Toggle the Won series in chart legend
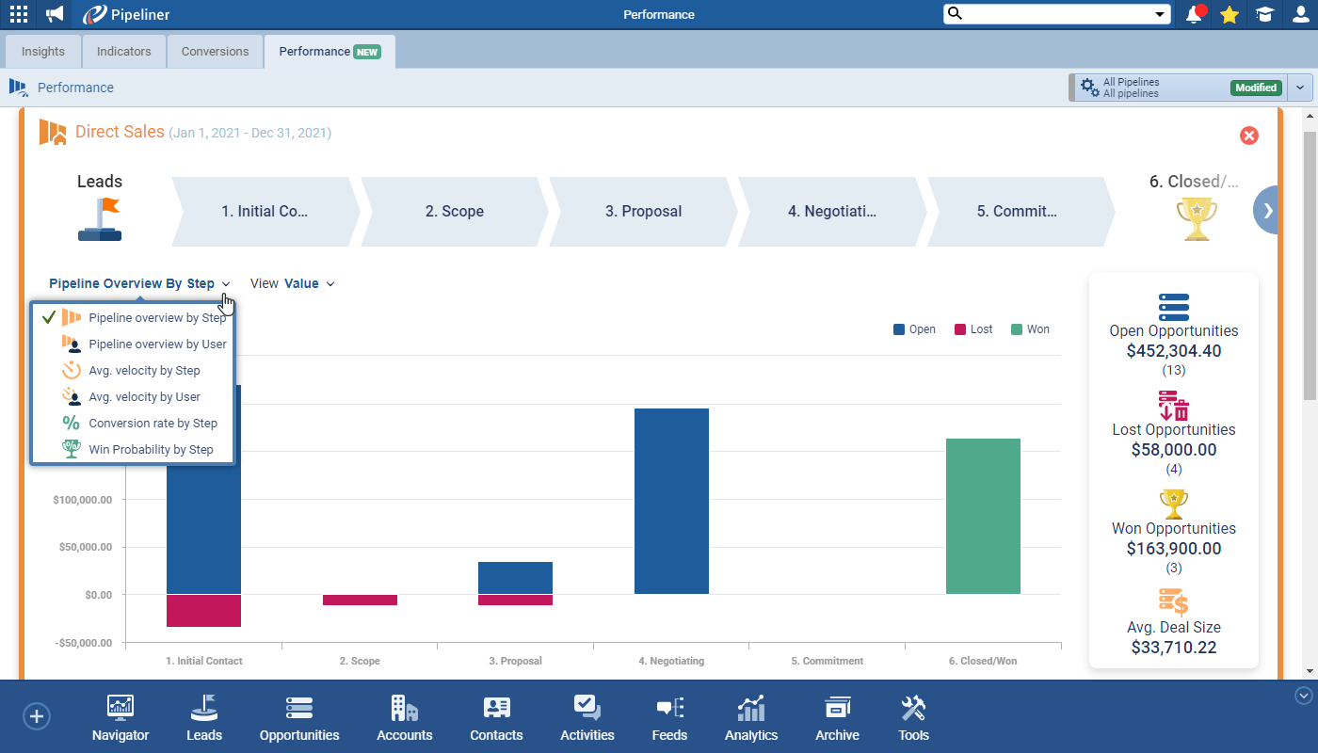The image size is (1318, 753). point(1030,329)
